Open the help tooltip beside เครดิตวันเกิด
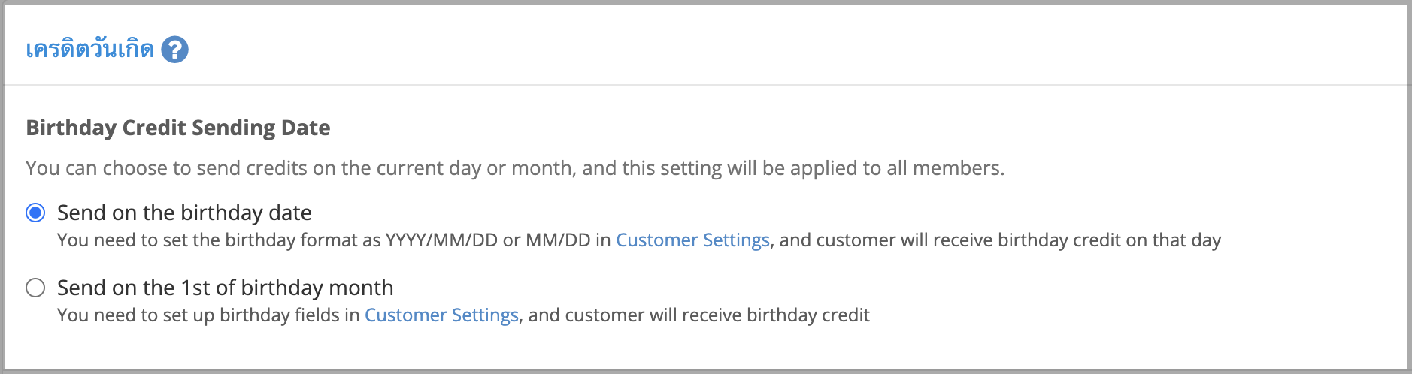 pyautogui.click(x=174, y=50)
